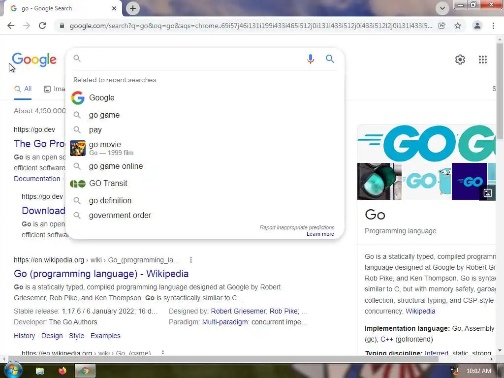
Task: Click the browser forward arrow
Action: (x=27, y=26)
